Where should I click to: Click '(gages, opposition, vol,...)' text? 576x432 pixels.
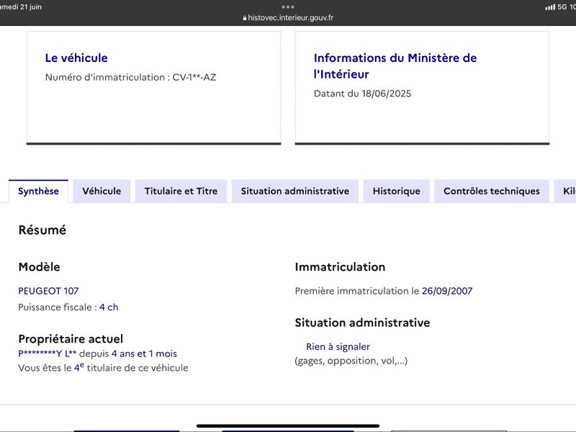tap(351, 361)
